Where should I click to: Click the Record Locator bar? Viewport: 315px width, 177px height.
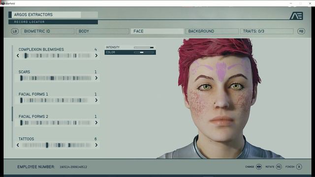pyautogui.click(x=53, y=22)
